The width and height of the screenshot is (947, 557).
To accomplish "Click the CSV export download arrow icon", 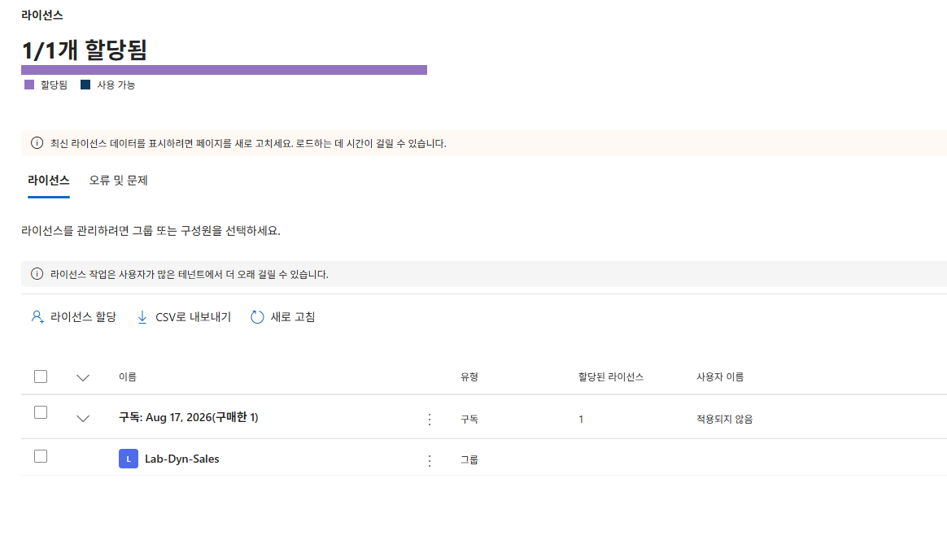I will (x=142, y=317).
